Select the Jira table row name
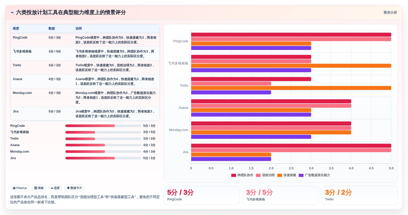 (x=16, y=111)
